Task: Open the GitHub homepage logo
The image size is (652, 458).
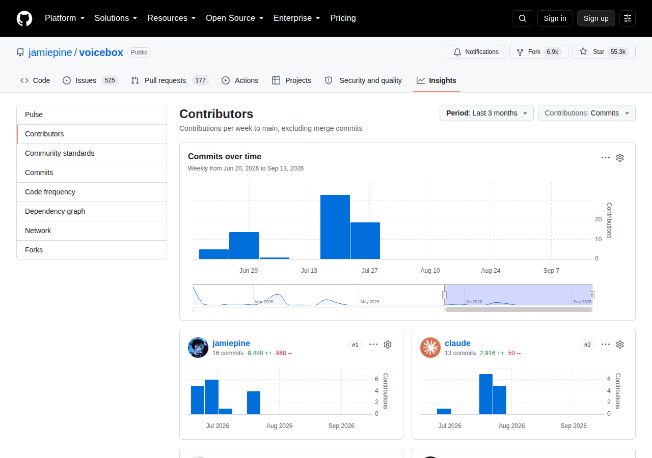Action: click(24, 18)
